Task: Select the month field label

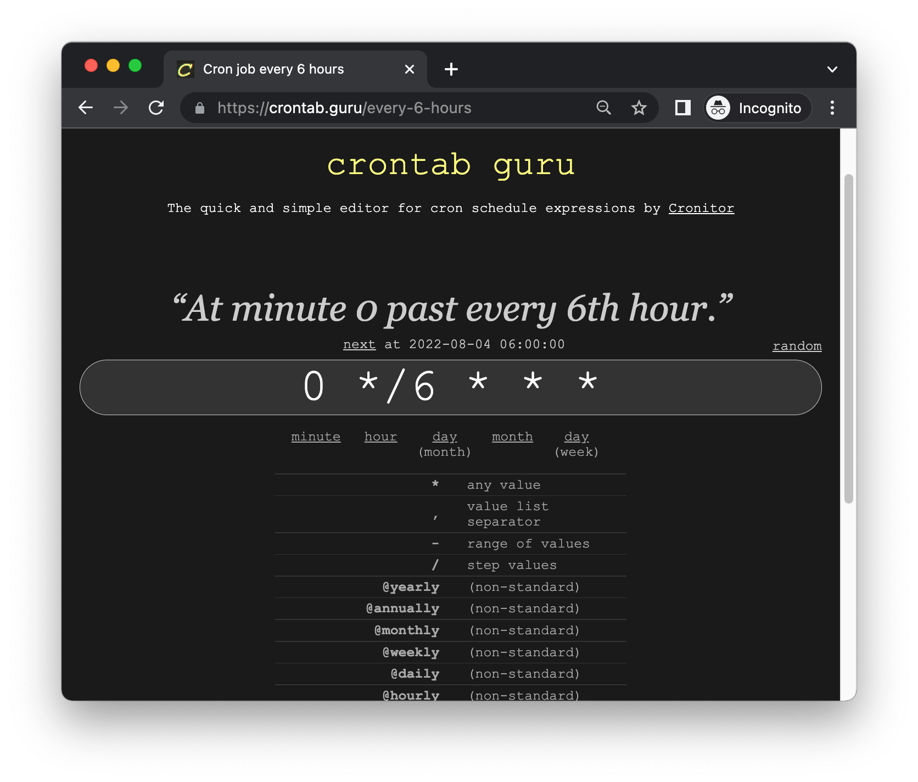Action: point(512,437)
